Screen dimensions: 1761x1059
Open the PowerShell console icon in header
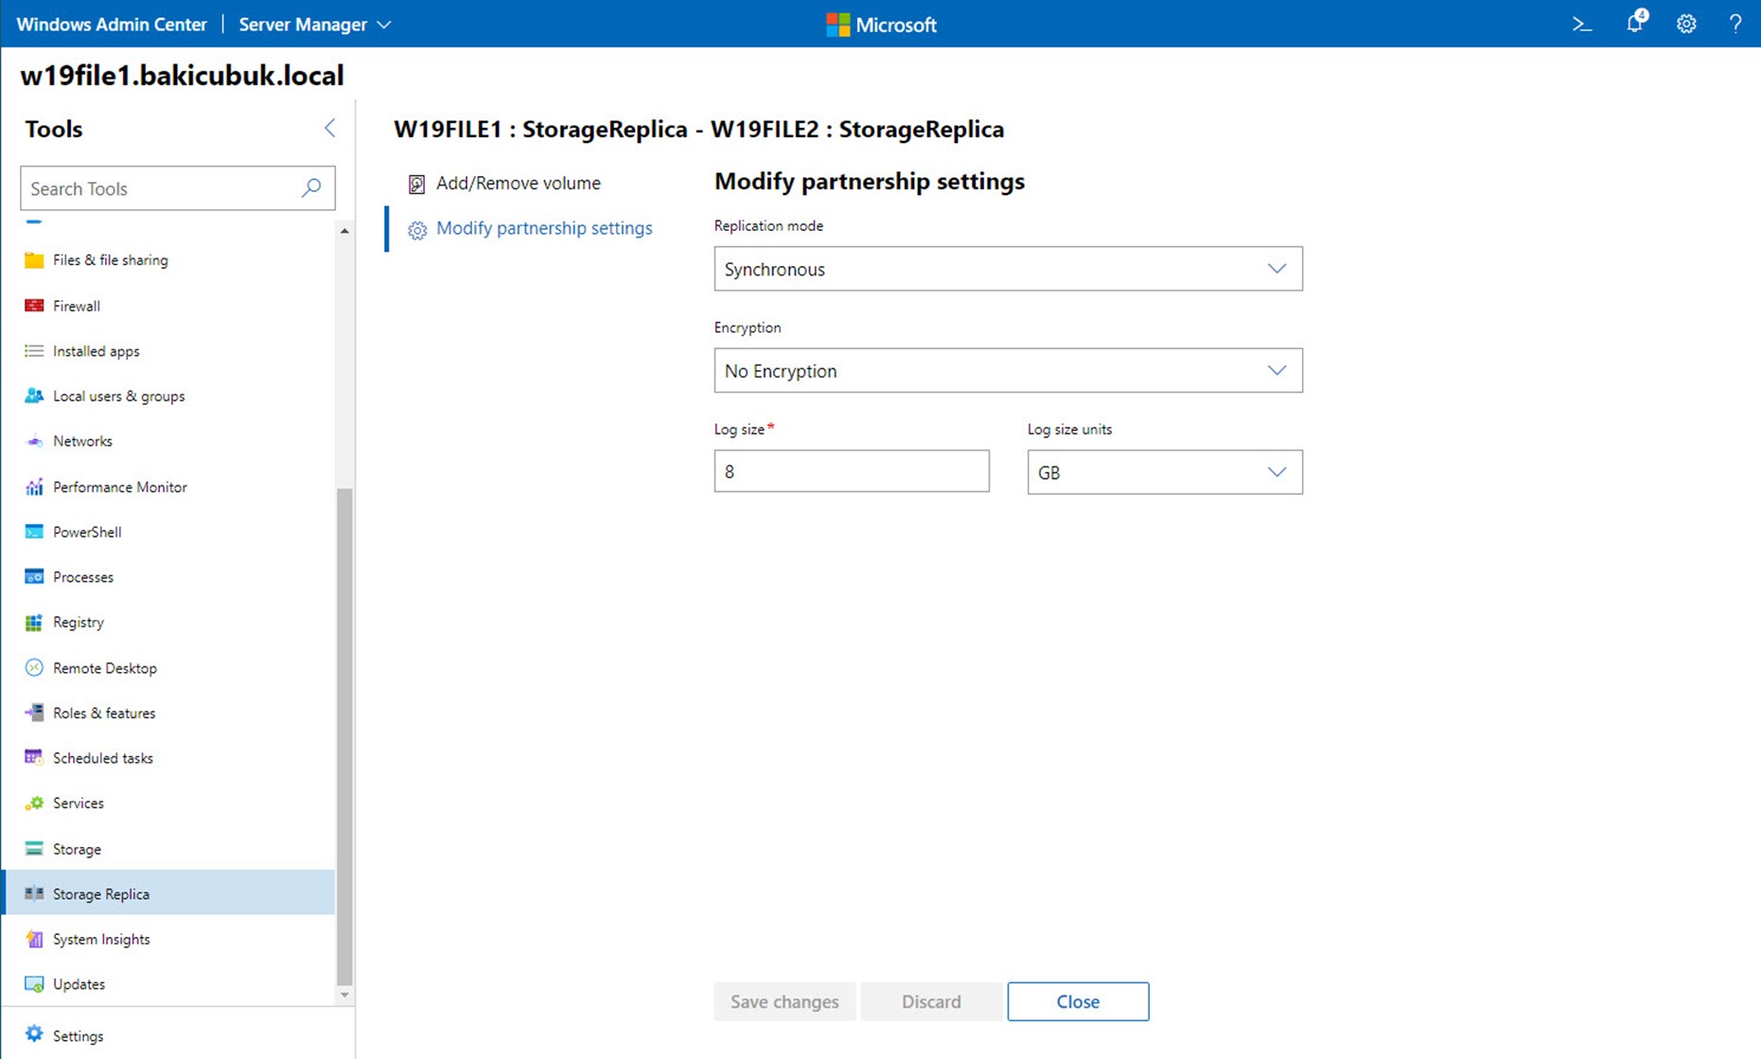coord(1581,25)
